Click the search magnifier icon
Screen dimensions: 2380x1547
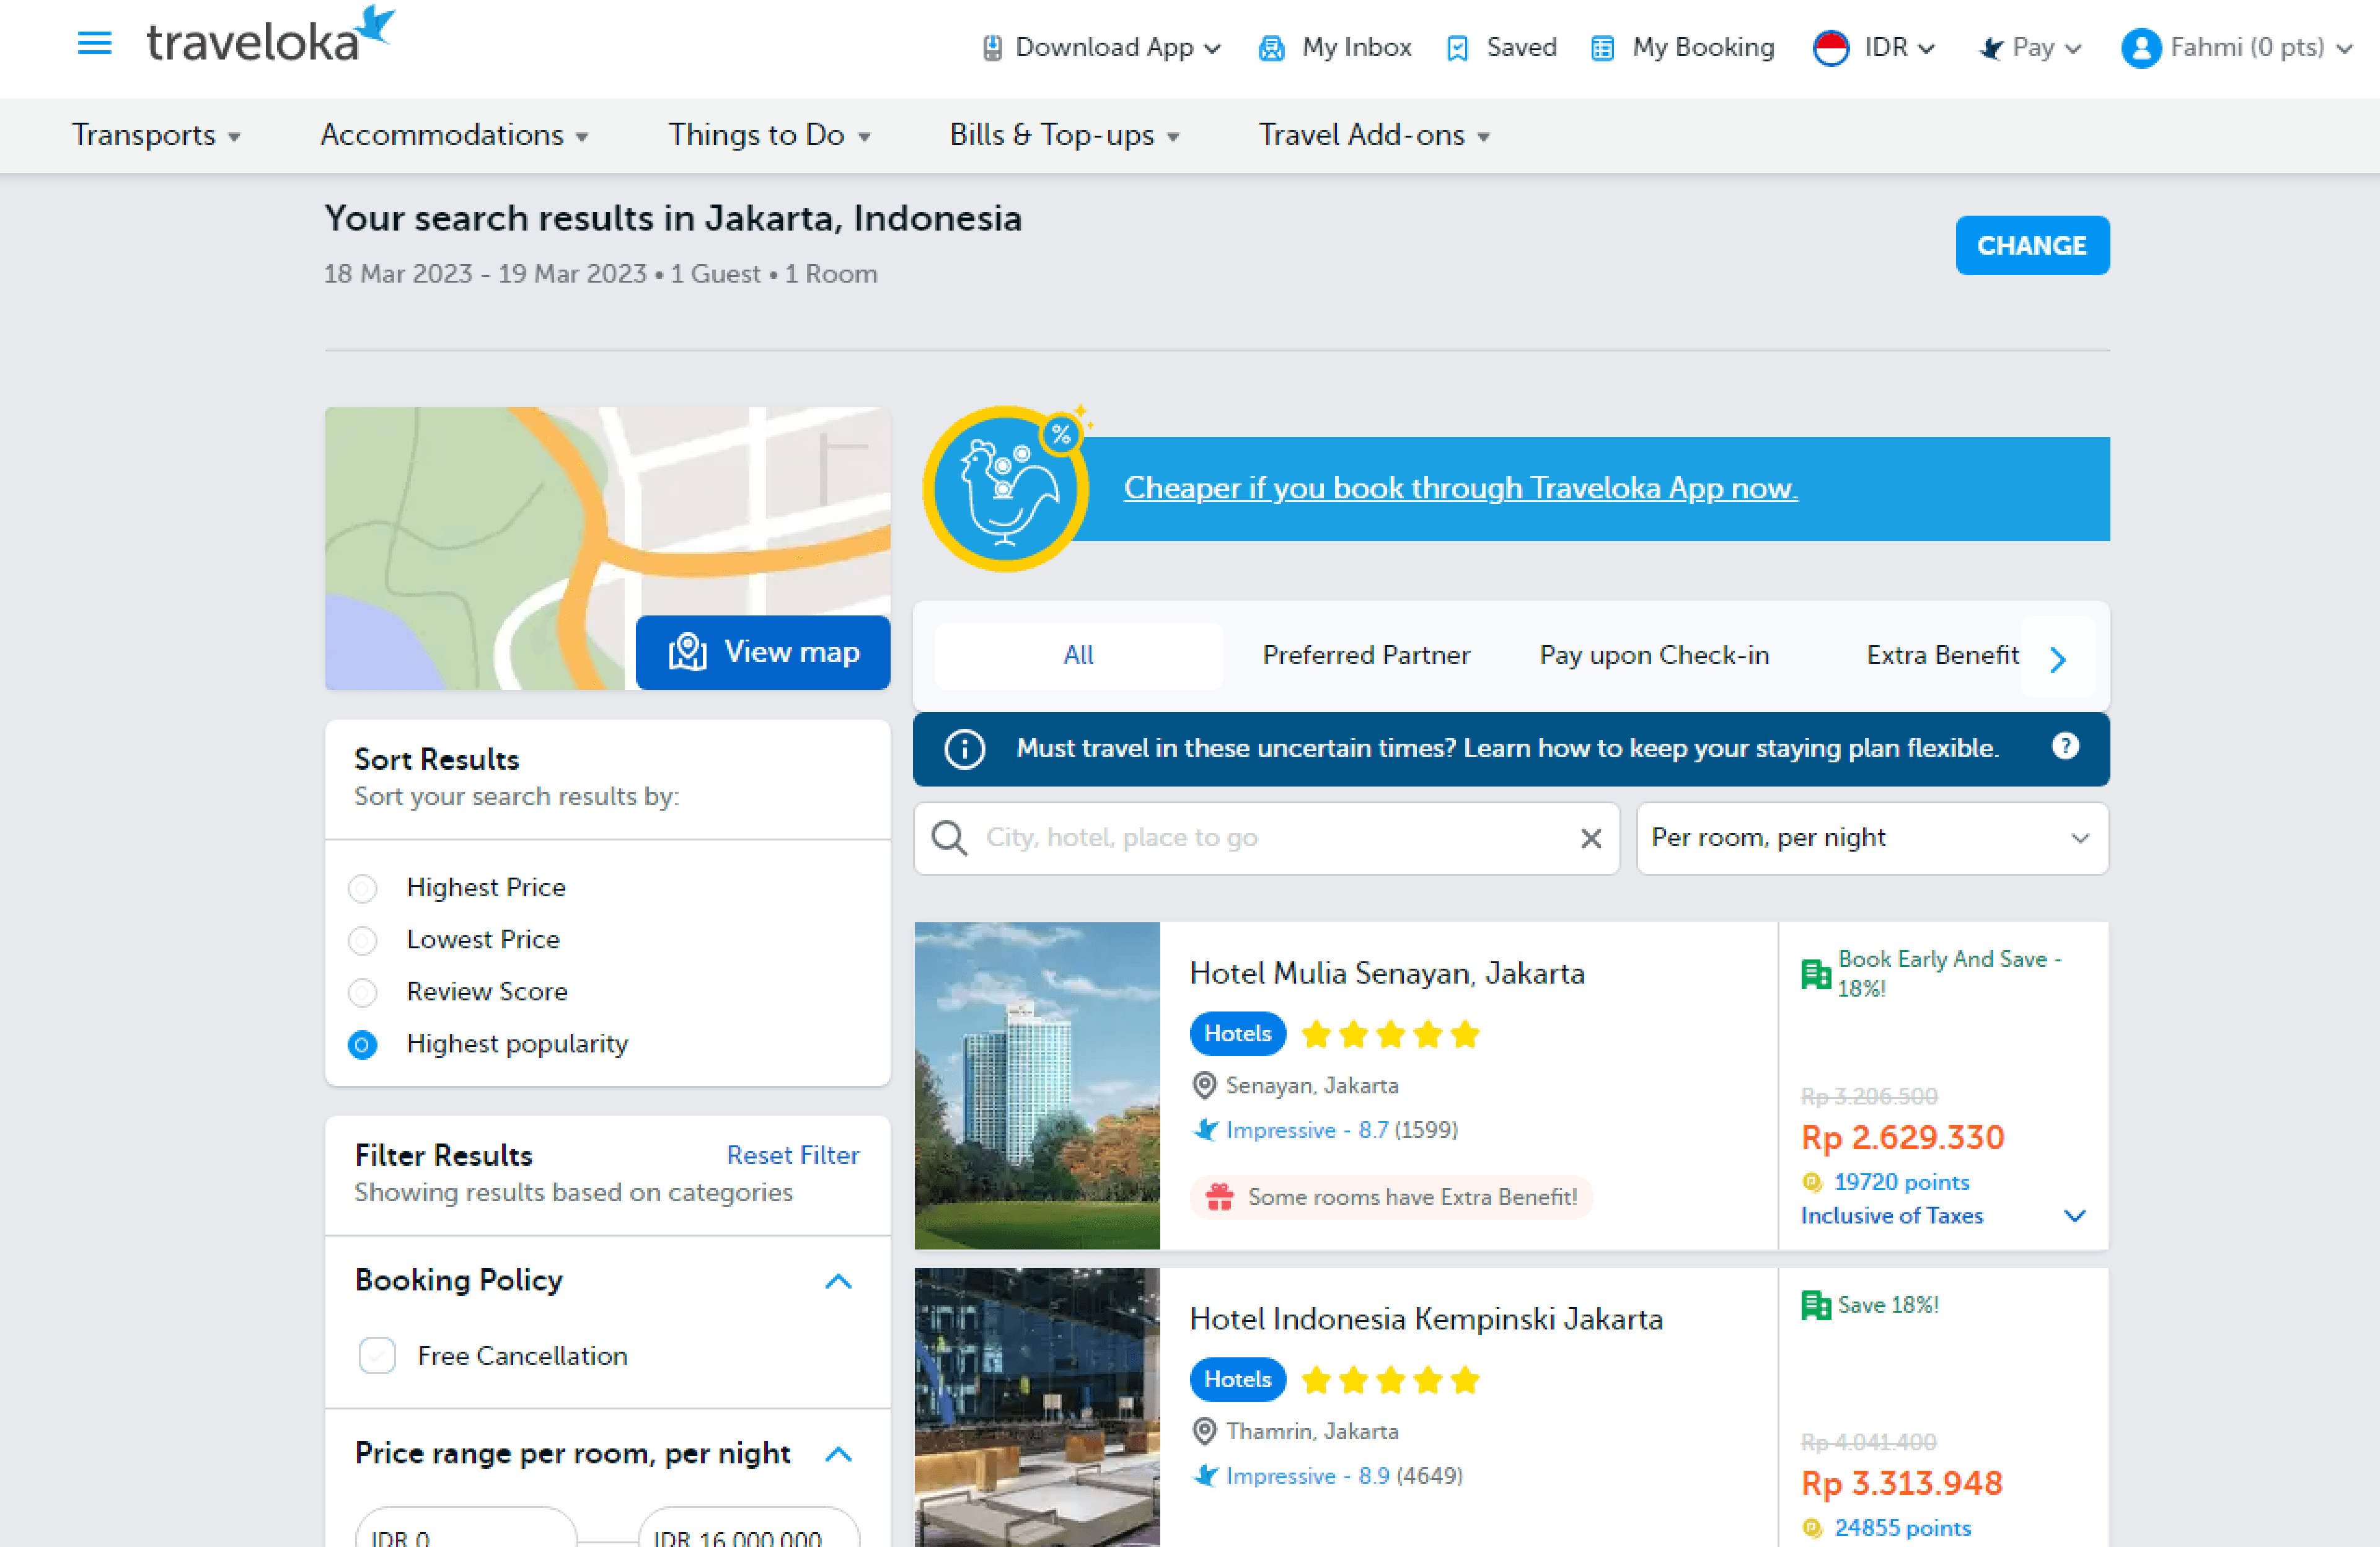(x=949, y=838)
